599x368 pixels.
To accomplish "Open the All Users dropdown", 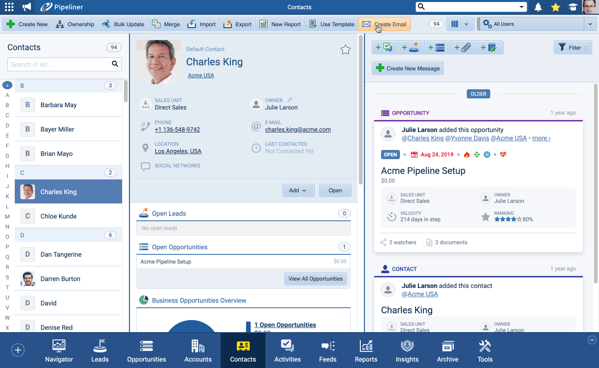I will 537,24.
